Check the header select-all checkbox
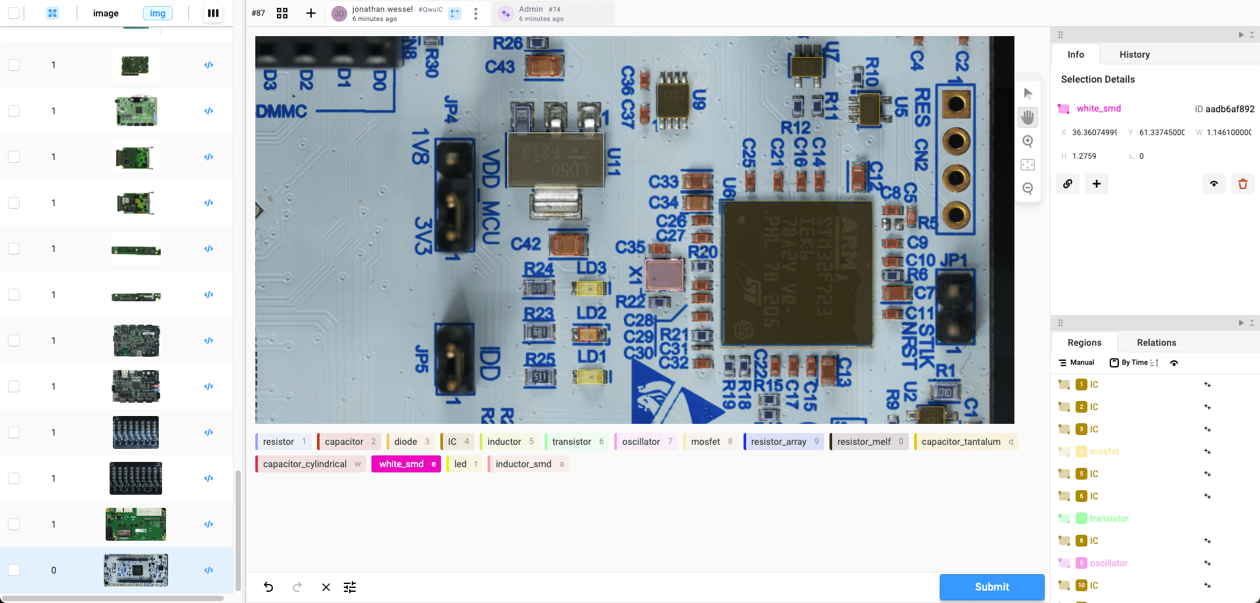The image size is (1260, 603). pyautogui.click(x=14, y=13)
